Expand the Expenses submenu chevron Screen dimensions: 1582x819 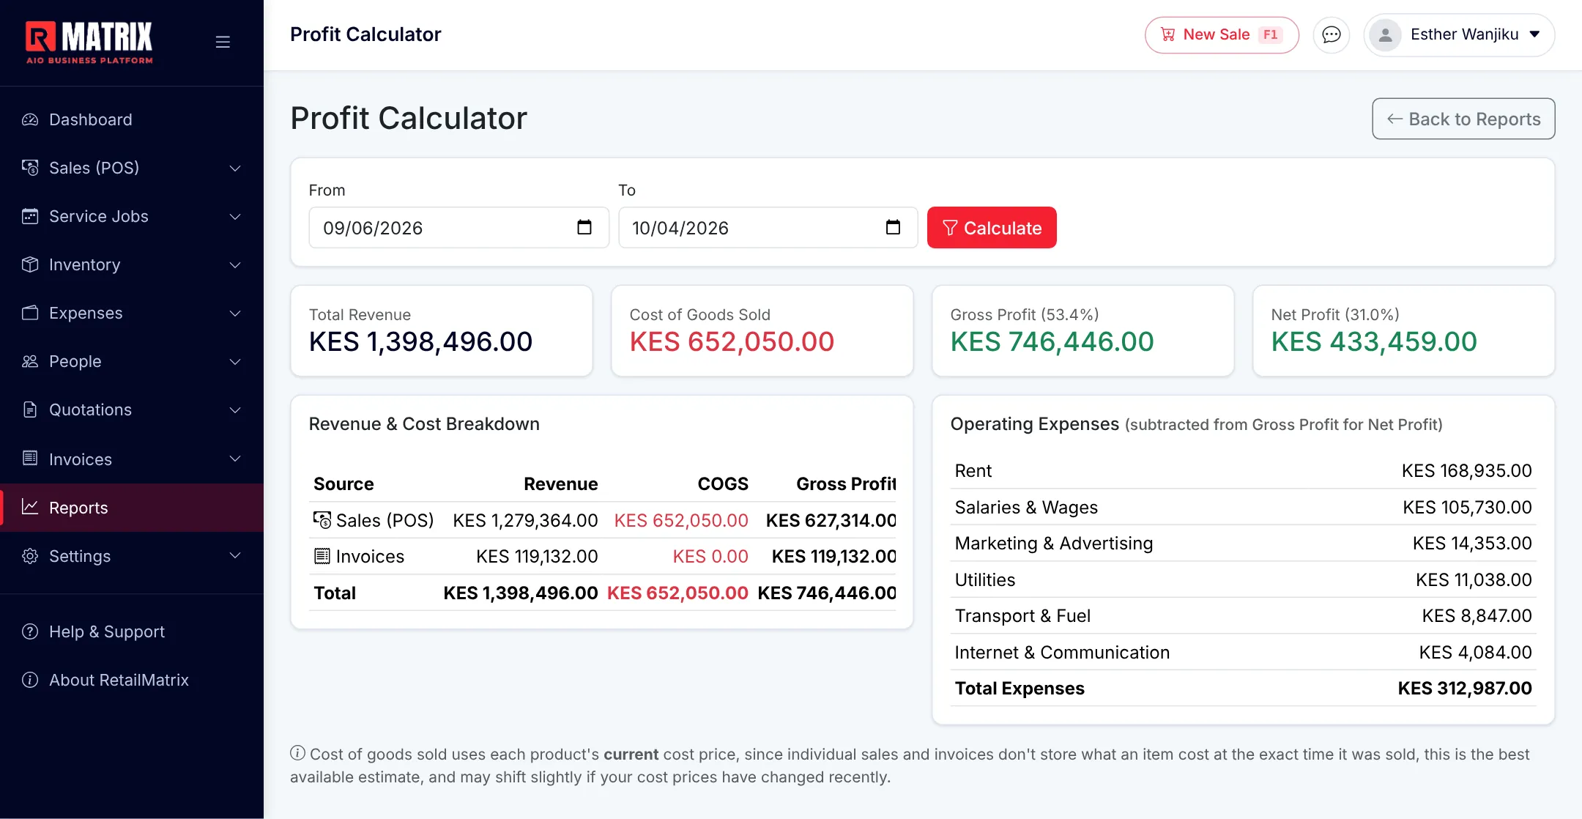click(235, 314)
